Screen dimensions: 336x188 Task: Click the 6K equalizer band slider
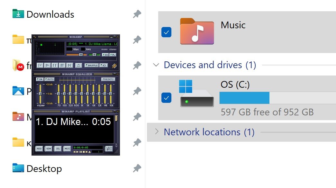[x=94, y=94]
